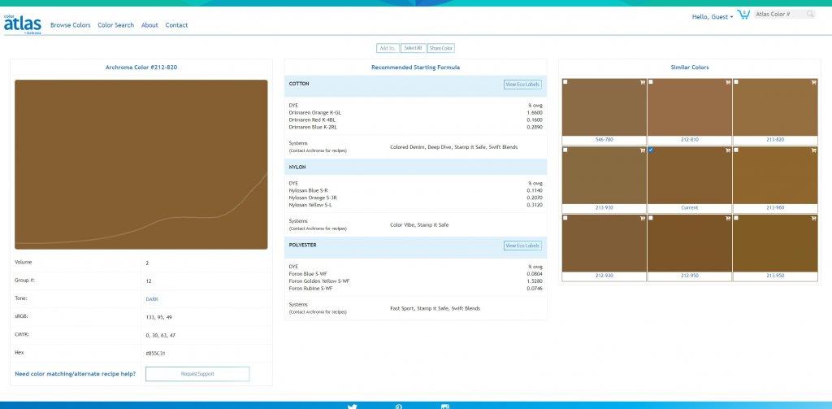The height and width of the screenshot is (409, 832).
Task: Click the cart icon on swatch 213-960
Action: (812, 150)
